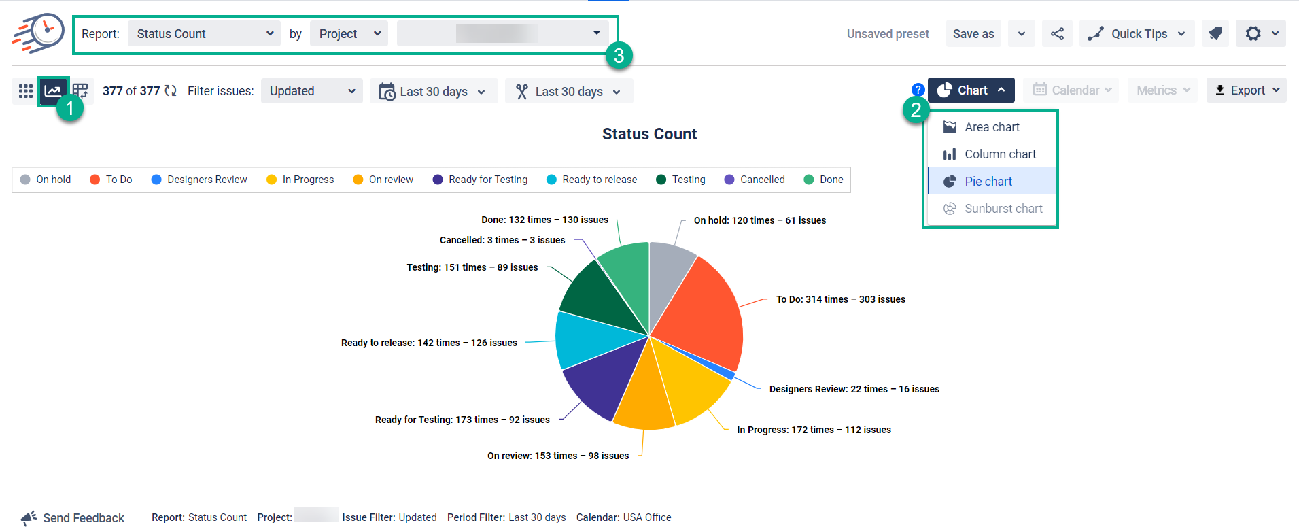Click the blue help question mark
The image size is (1299, 527).
918,90
